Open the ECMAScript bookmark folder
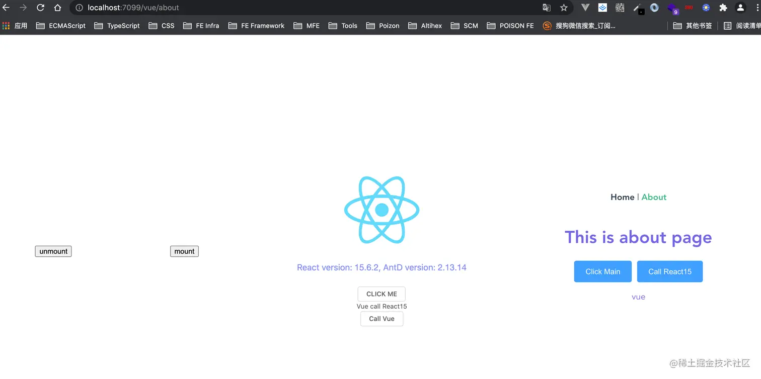Image resolution: width=761 pixels, height=379 pixels. coord(61,26)
